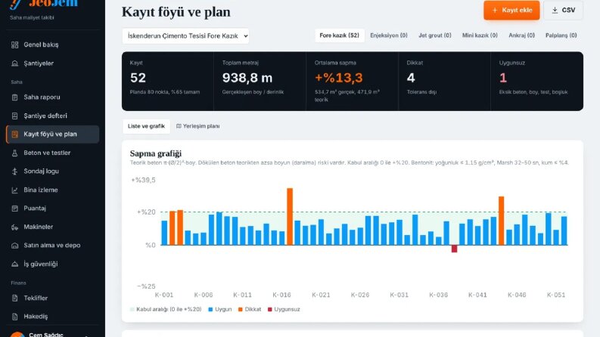600x337 pixels.
Task: Open Bina izleme section
Action: pos(52,190)
